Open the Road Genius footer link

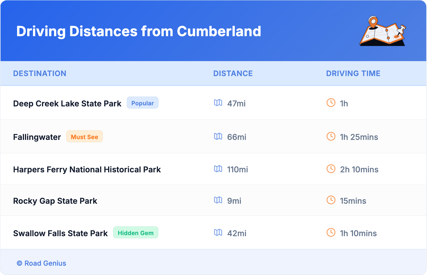[42, 263]
